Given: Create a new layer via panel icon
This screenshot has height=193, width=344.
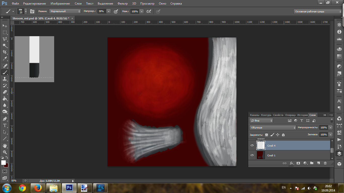Looking at the screenshot, I should 318,163.
